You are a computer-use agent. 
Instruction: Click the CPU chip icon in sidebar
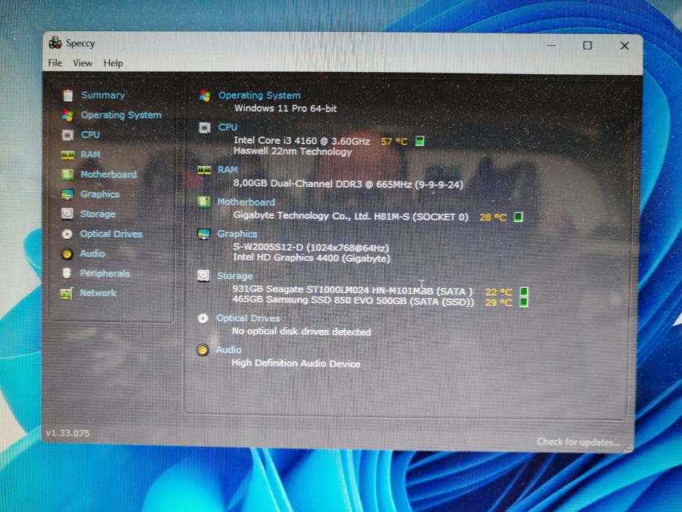tap(68, 135)
